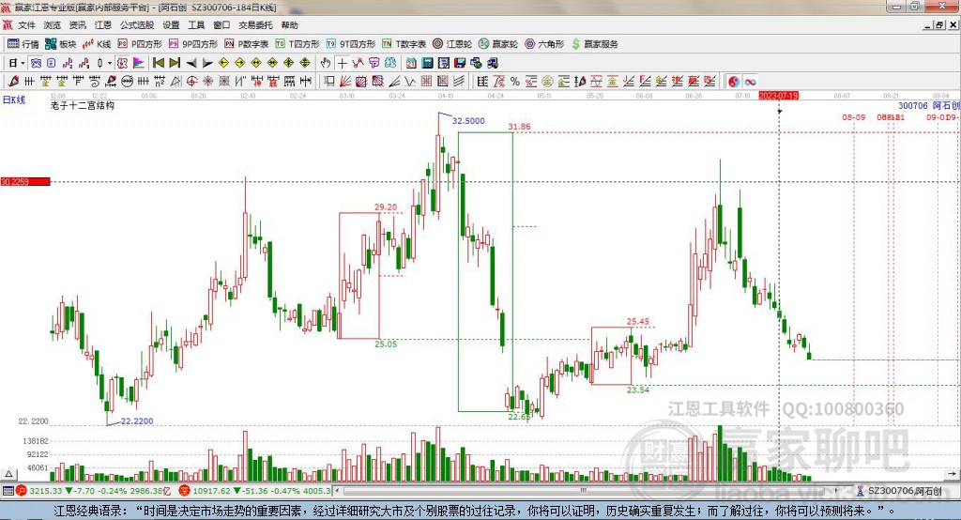
Task: Open the 资讯 menu
Action: pos(77,25)
